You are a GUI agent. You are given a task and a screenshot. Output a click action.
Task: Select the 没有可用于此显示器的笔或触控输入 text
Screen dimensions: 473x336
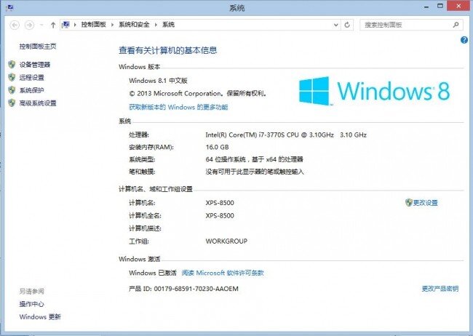[255, 172]
